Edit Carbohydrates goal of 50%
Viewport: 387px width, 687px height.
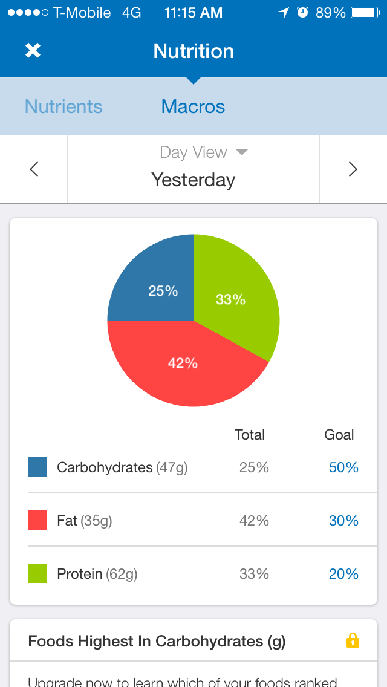343,467
